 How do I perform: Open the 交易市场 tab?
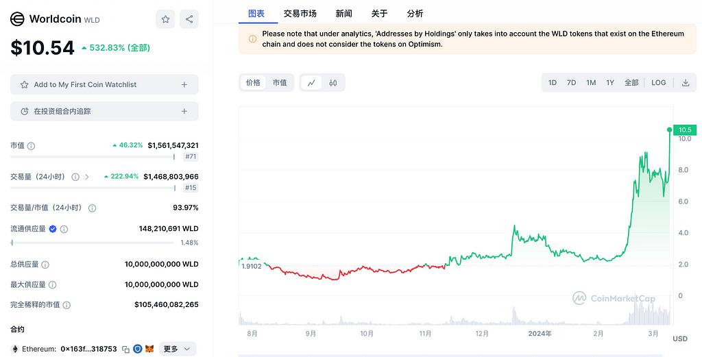pyautogui.click(x=300, y=14)
